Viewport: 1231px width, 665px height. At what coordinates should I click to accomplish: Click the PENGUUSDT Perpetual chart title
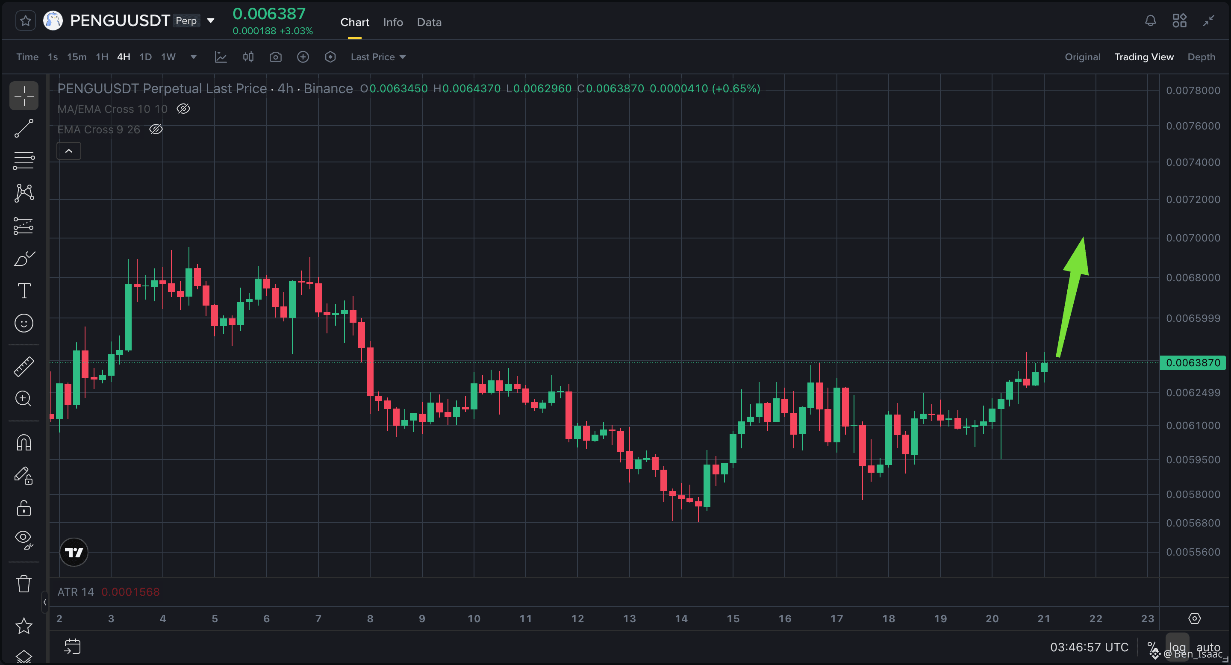click(205, 88)
